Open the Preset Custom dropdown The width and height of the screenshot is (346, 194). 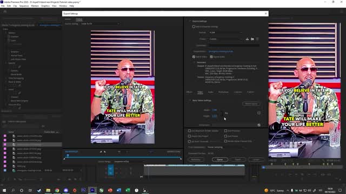coord(225,39)
